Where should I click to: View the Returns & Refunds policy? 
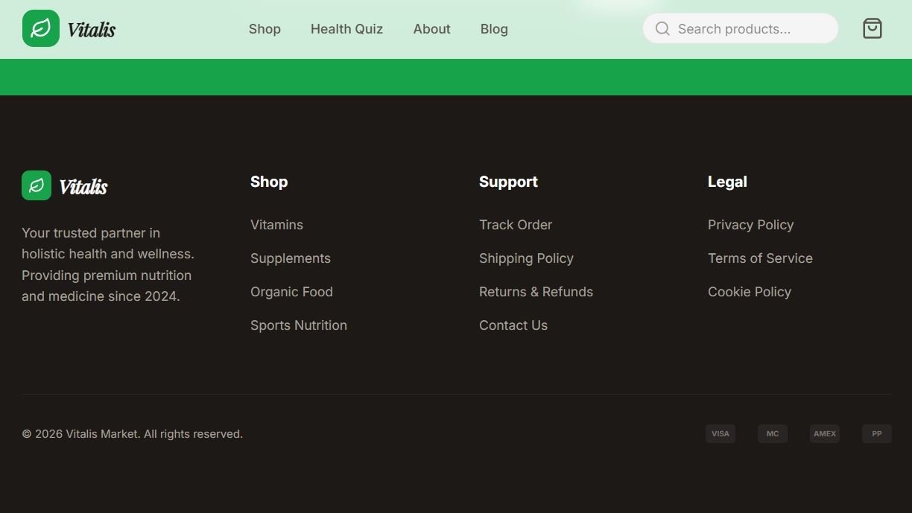(x=536, y=292)
